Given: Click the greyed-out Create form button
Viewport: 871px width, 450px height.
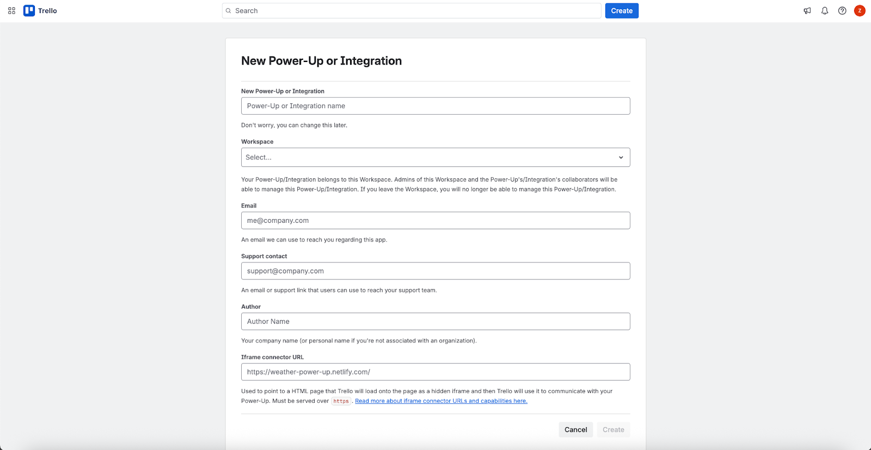Looking at the screenshot, I should pyautogui.click(x=613, y=430).
